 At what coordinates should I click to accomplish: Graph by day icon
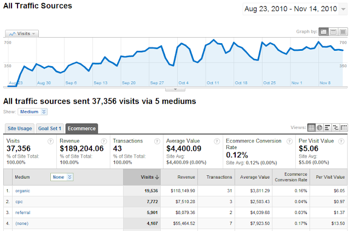click(323, 32)
